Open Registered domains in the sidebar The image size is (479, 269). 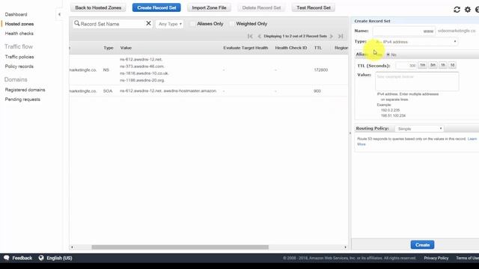click(x=25, y=90)
